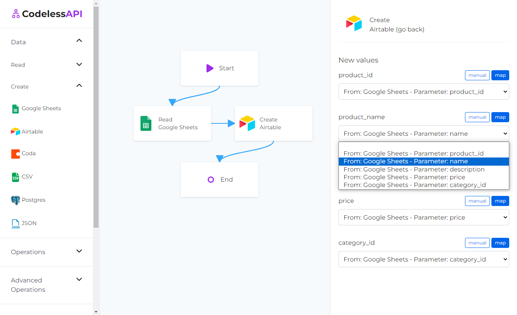Image resolution: width=517 pixels, height=315 pixels.
Task: Click the 'Advanced Operations' section title
Action: tap(28, 285)
